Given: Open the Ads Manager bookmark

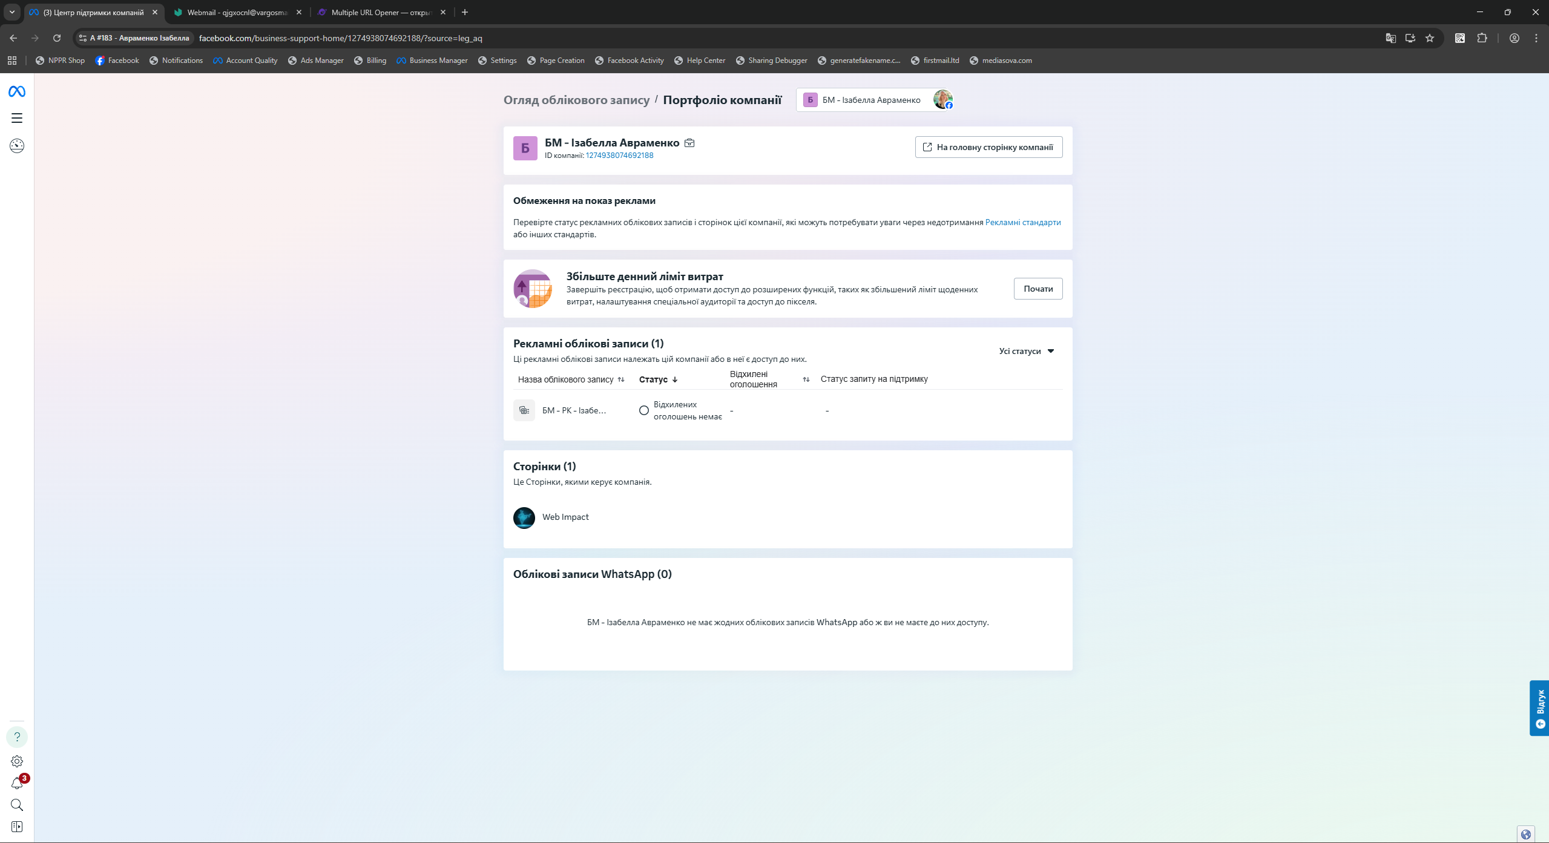Looking at the screenshot, I should point(315,61).
